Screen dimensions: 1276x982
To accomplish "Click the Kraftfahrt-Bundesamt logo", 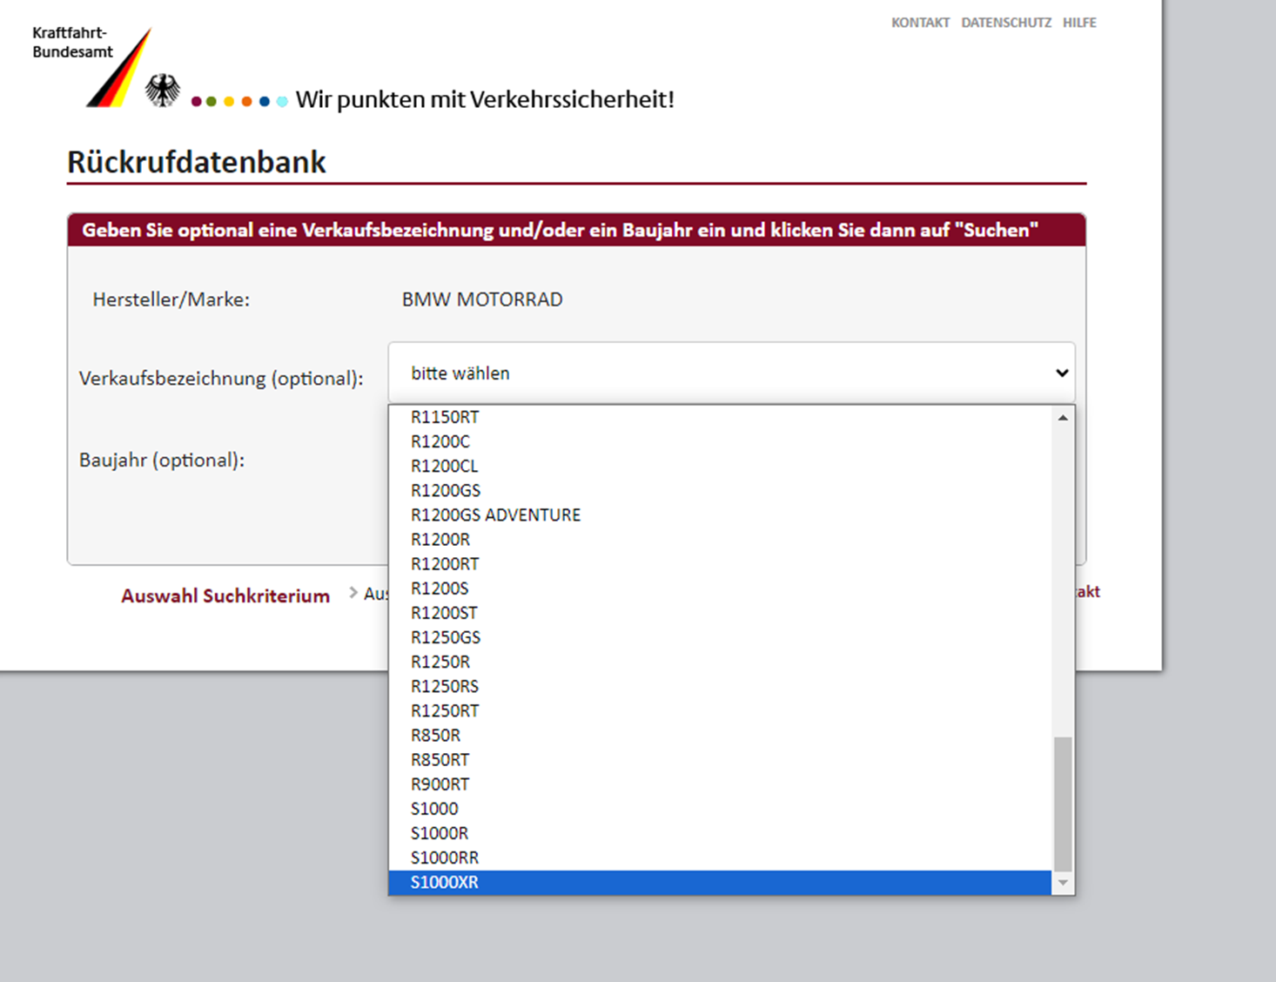I will 91,66.
